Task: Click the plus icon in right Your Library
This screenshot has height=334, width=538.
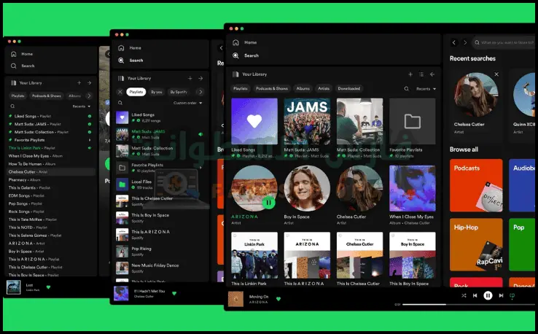Action: click(x=410, y=74)
